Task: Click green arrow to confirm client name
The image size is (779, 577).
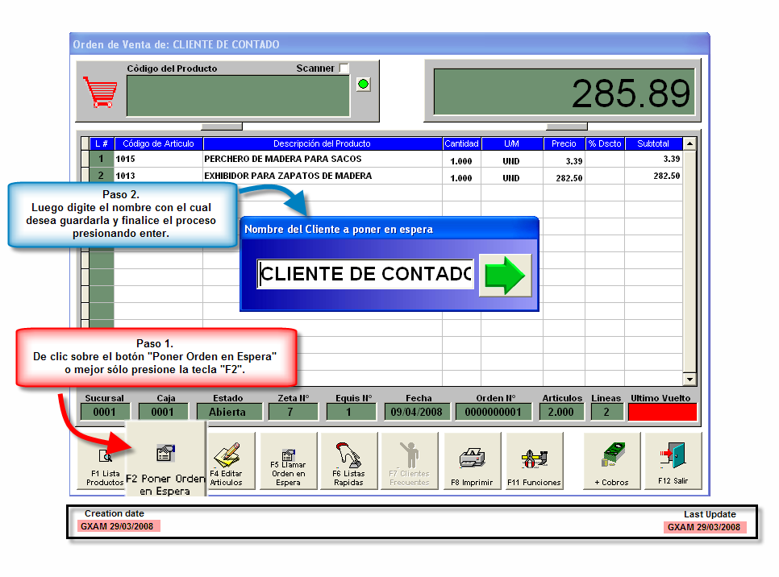Action: [505, 276]
